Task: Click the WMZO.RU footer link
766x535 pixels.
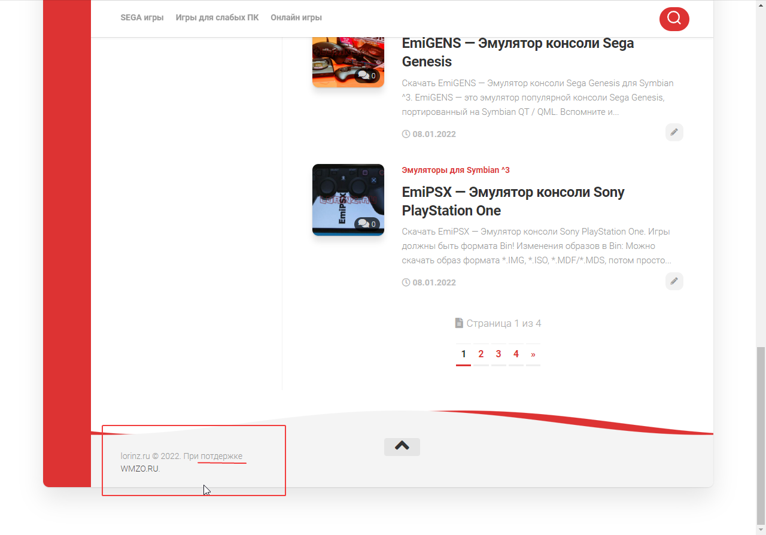Action: pyautogui.click(x=139, y=469)
